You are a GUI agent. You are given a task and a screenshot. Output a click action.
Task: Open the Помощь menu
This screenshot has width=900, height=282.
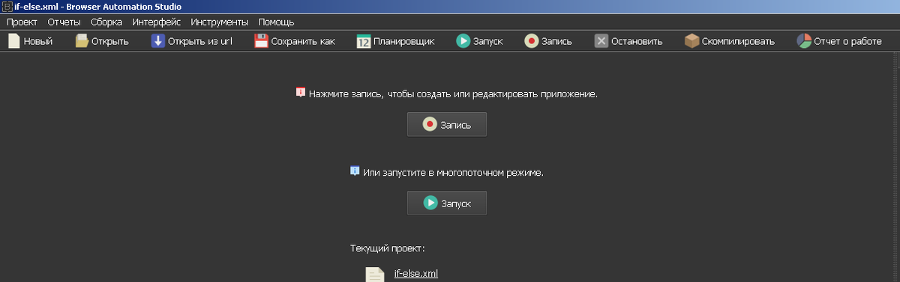276,22
